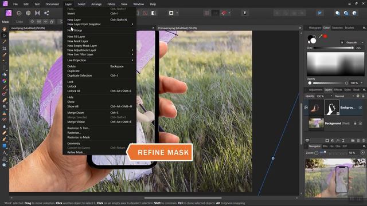Open the Color panel opacity 100% dropdown
The image size is (367, 206).
click(362, 83)
